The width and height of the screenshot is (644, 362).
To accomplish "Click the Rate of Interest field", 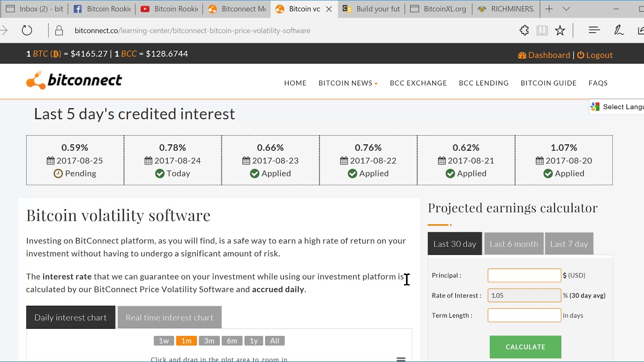I will pyautogui.click(x=524, y=296).
